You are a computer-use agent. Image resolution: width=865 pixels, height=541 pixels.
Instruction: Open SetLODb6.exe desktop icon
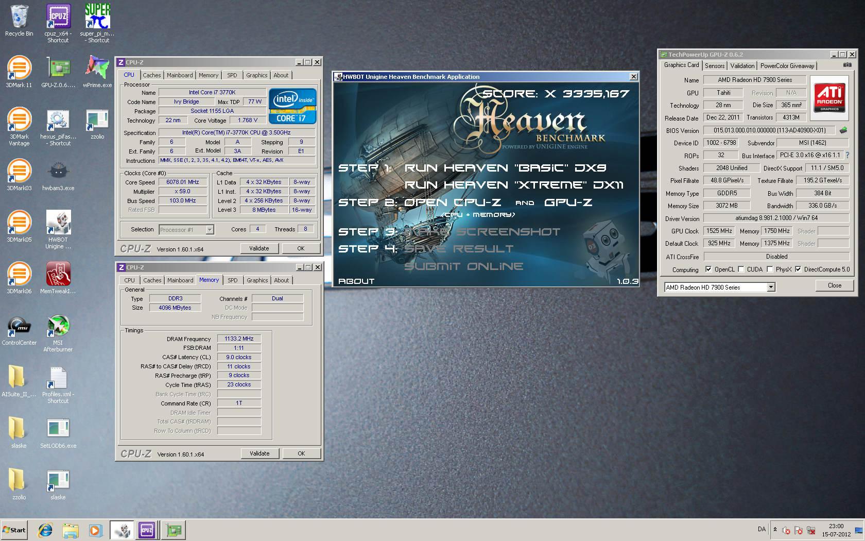tap(58, 433)
